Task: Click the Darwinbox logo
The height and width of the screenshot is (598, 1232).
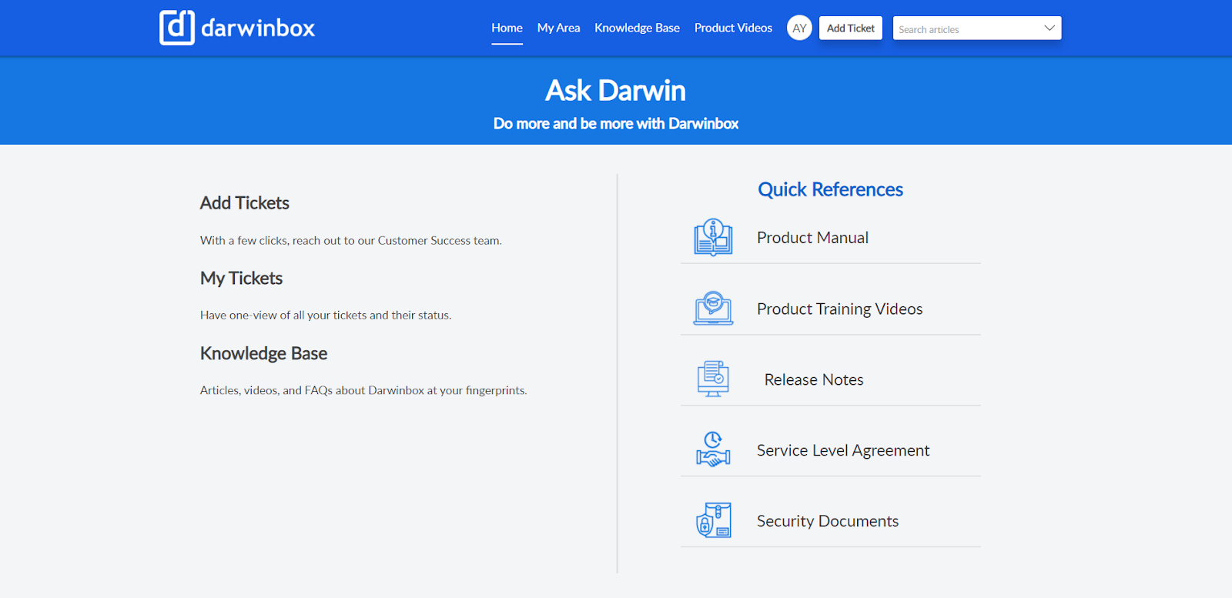Action: 237,28
